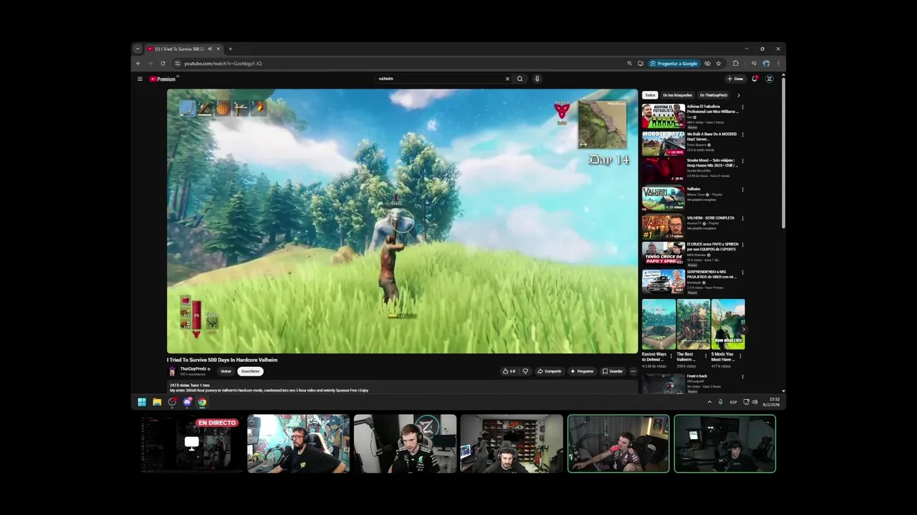Click the Valheim video player
917x515 pixels.
coord(402,221)
